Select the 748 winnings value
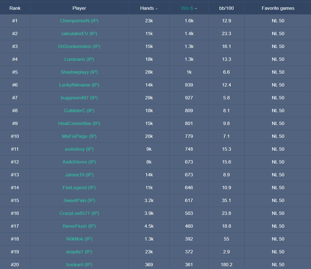The height and width of the screenshot is (269, 311). [x=189, y=149]
